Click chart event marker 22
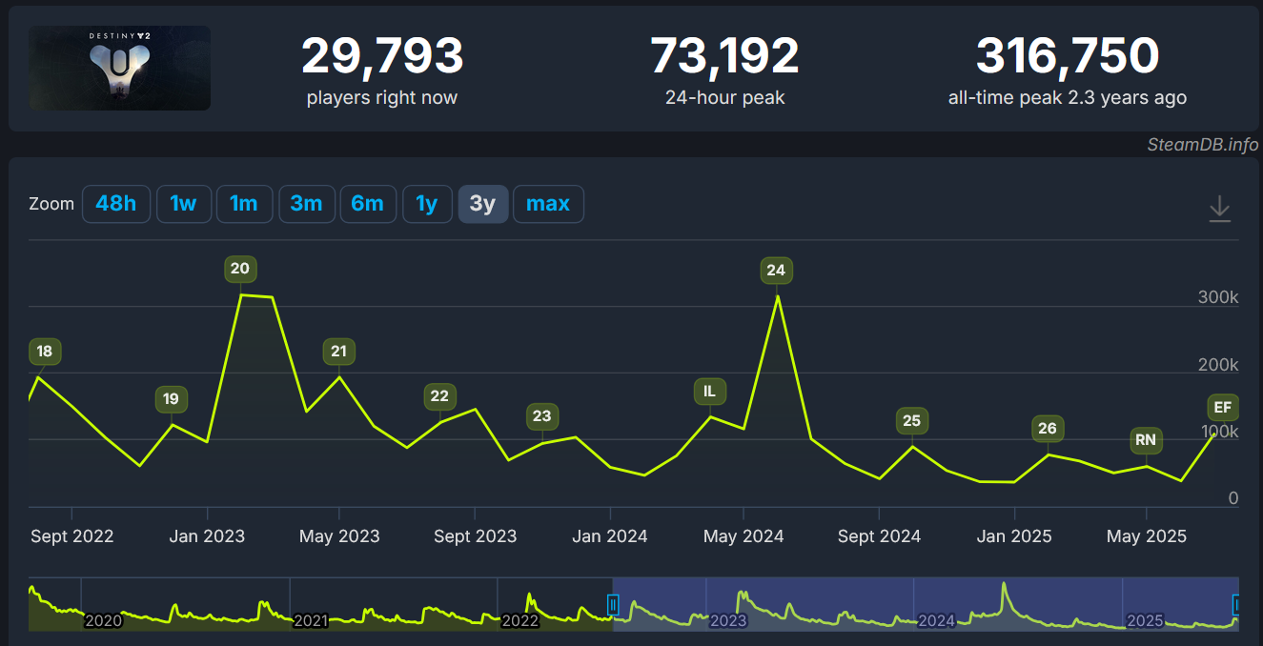 coord(439,396)
